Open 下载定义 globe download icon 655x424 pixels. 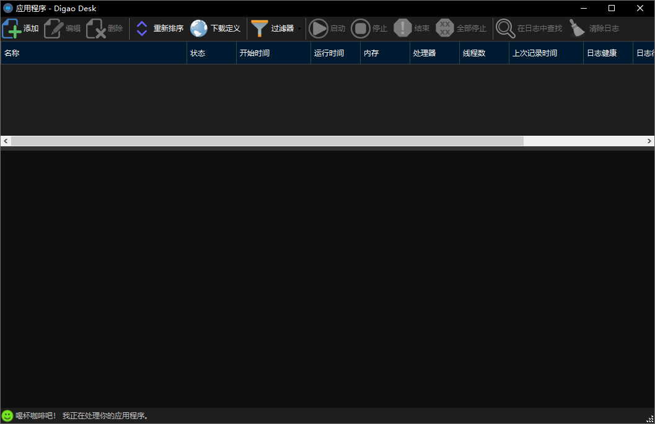199,29
